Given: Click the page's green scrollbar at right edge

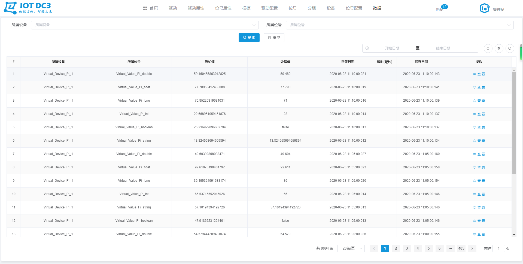Looking at the screenshot, I should click(521, 52).
